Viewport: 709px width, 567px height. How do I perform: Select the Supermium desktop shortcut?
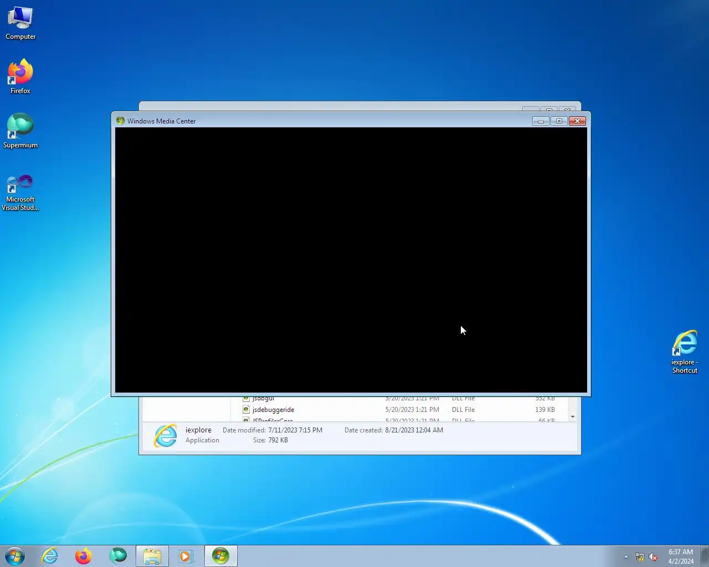pyautogui.click(x=20, y=131)
